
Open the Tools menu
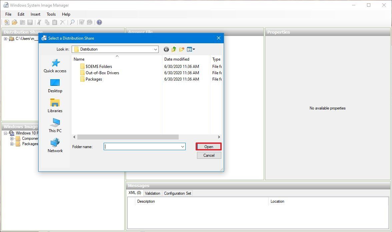[x=51, y=14]
